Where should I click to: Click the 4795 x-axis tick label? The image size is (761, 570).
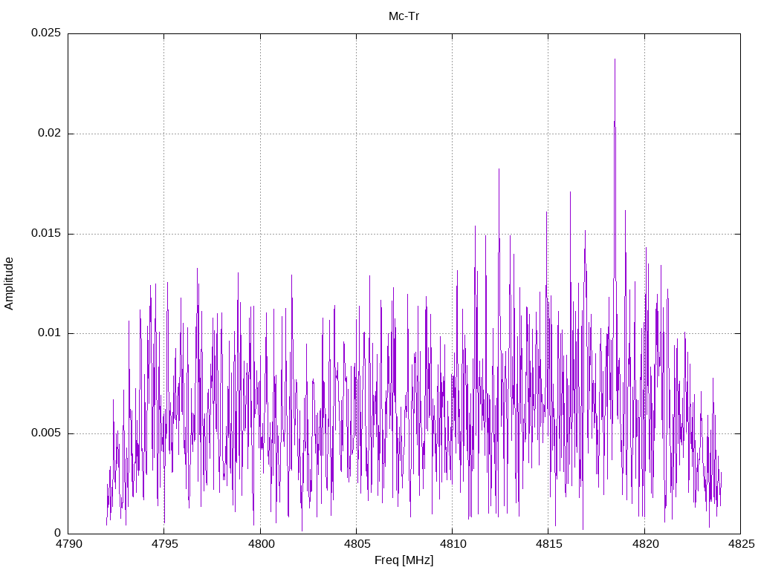pyautogui.click(x=164, y=544)
